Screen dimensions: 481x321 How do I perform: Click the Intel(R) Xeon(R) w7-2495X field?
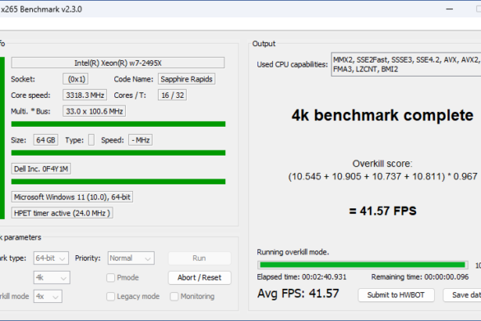118,63
